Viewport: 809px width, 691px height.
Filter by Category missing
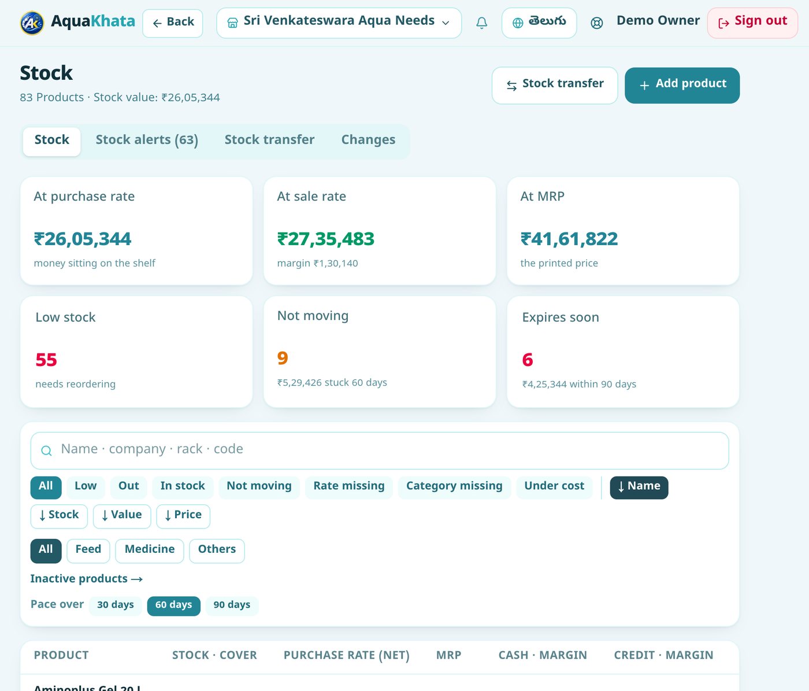pos(454,487)
